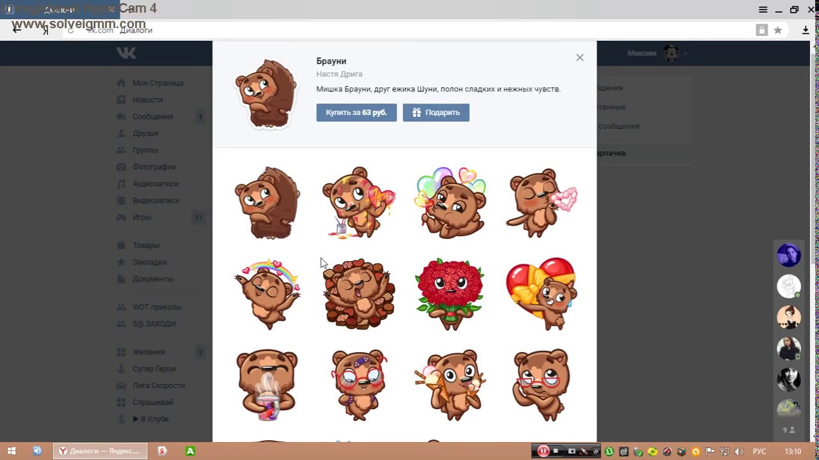
Task: Open В Клубе app link
Action: [150, 419]
